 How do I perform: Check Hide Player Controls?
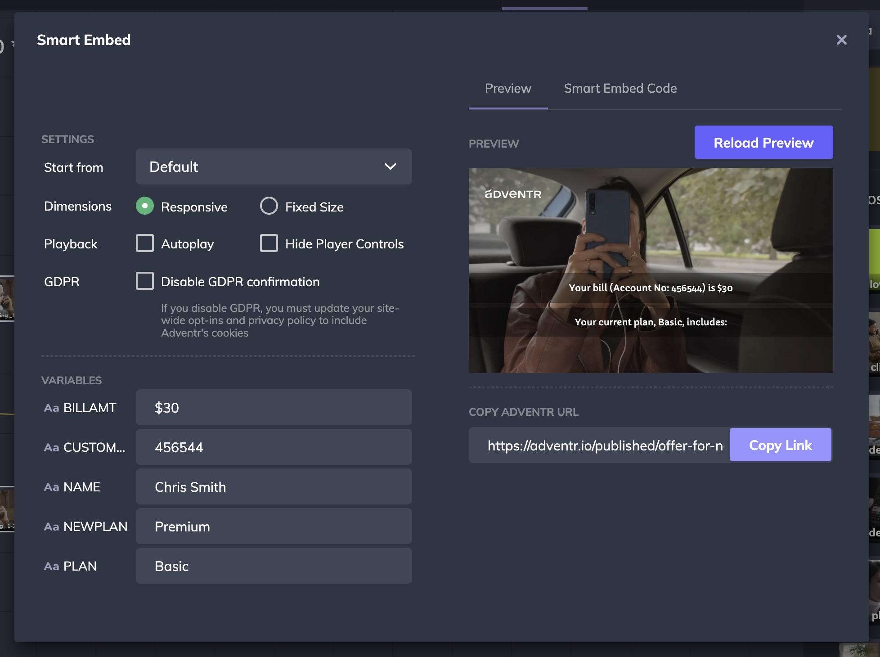269,243
